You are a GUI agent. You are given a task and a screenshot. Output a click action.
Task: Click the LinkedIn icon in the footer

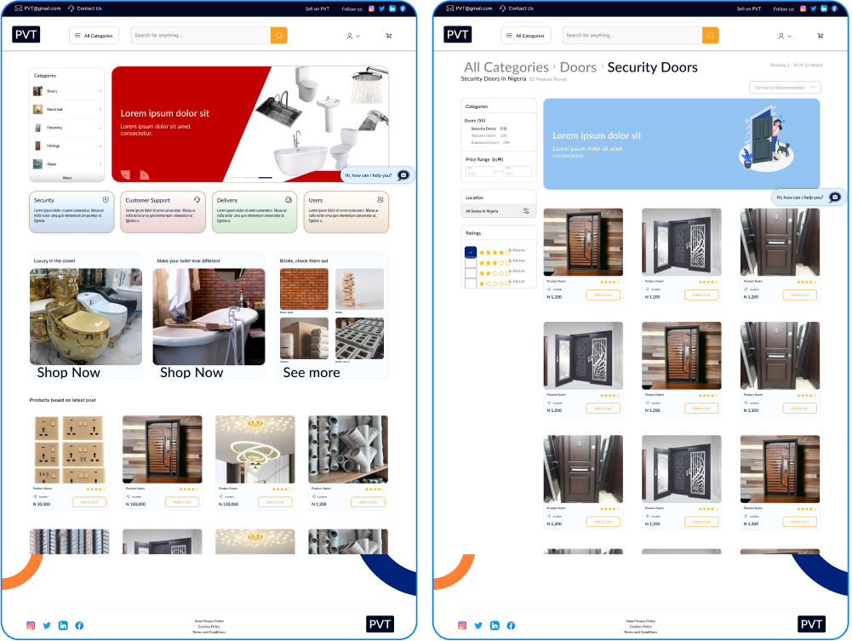coord(63,626)
